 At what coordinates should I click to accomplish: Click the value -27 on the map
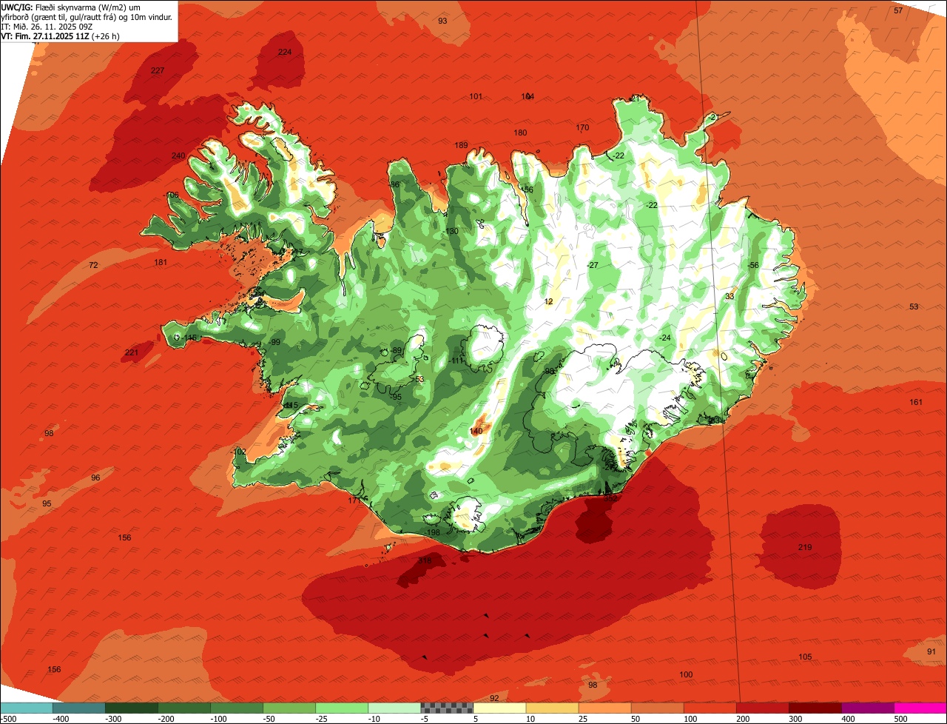(x=593, y=265)
